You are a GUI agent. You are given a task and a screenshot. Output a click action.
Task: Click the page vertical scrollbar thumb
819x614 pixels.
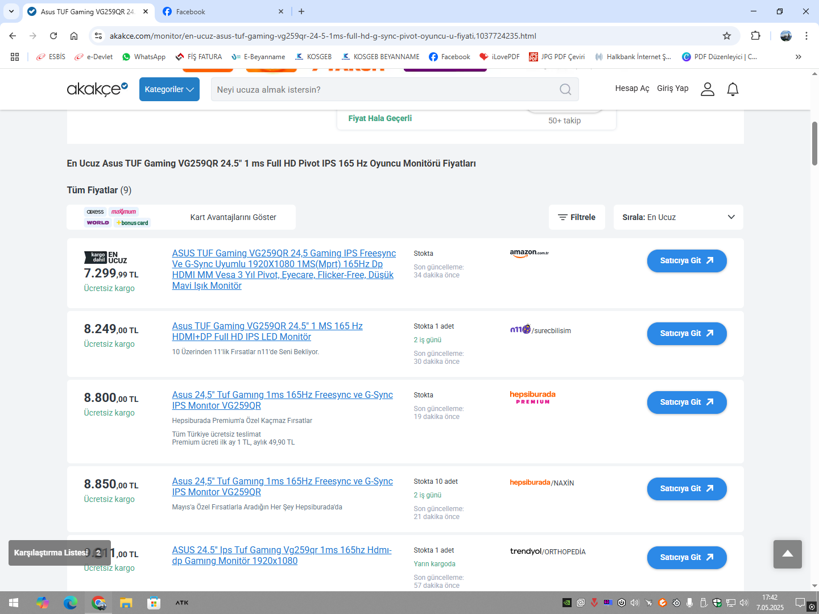pyautogui.click(x=814, y=143)
